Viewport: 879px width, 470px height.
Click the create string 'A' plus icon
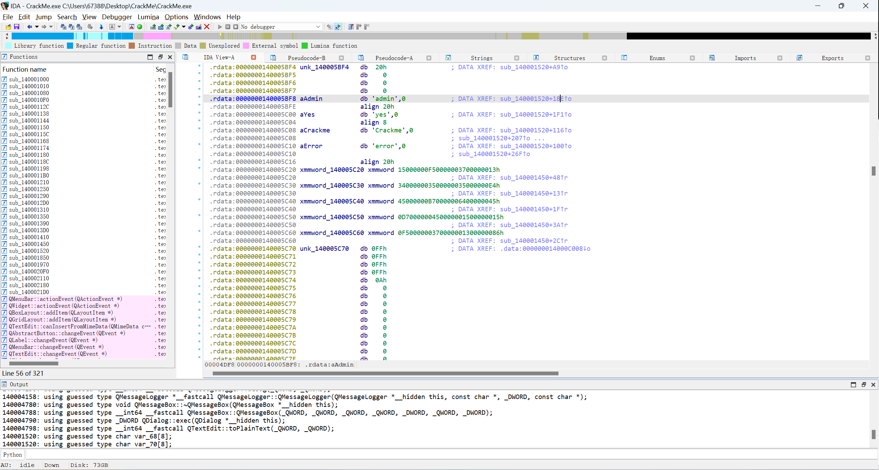pos(169,27)
